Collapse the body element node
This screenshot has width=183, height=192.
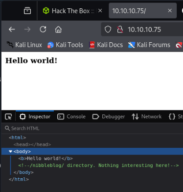pyautogui.click(x=10, y=151)
